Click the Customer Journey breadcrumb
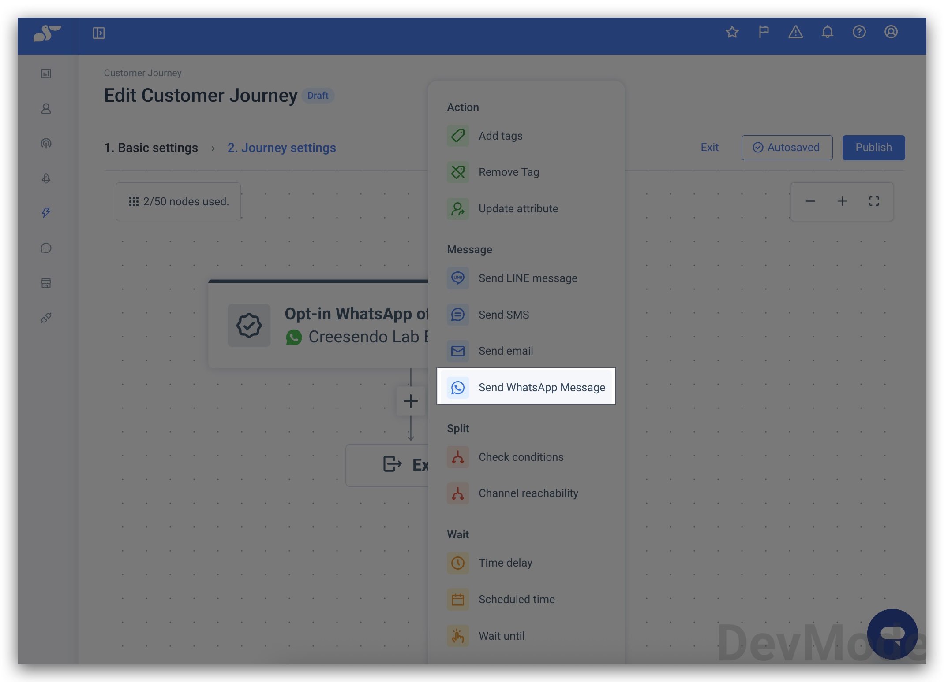Screen dimensions: 944x682 tap(142, 73)
